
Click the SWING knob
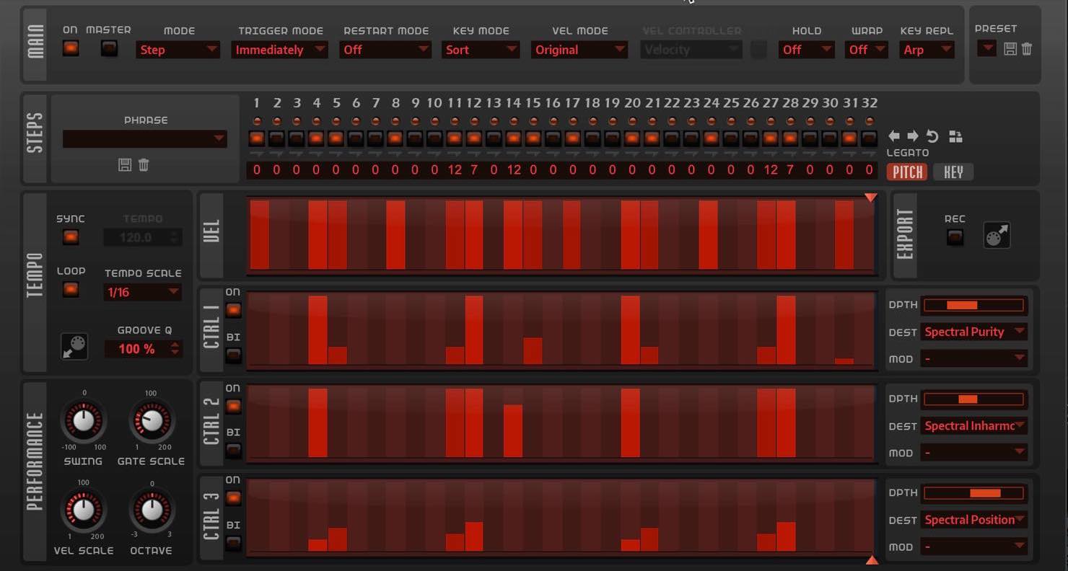tap(84, 421)
